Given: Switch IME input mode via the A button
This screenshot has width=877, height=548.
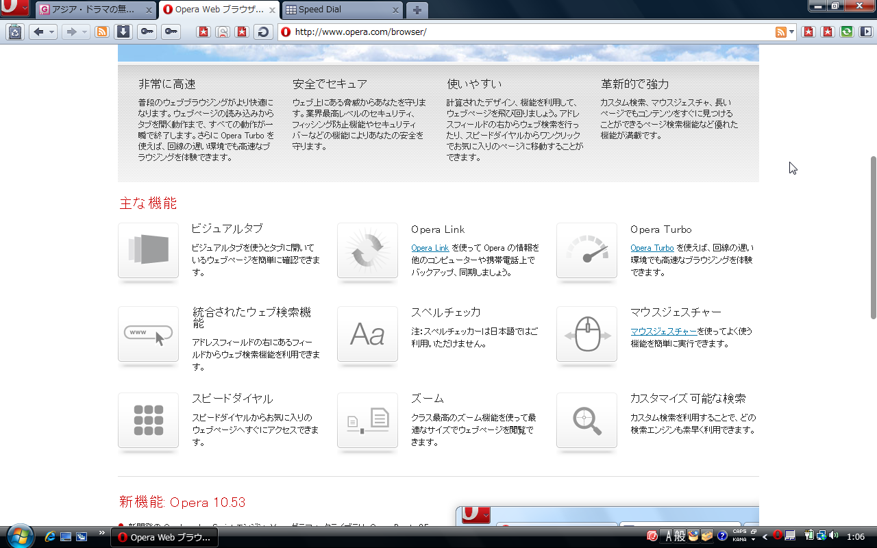Looking at the screenshot, I should (x=669, y=536).
